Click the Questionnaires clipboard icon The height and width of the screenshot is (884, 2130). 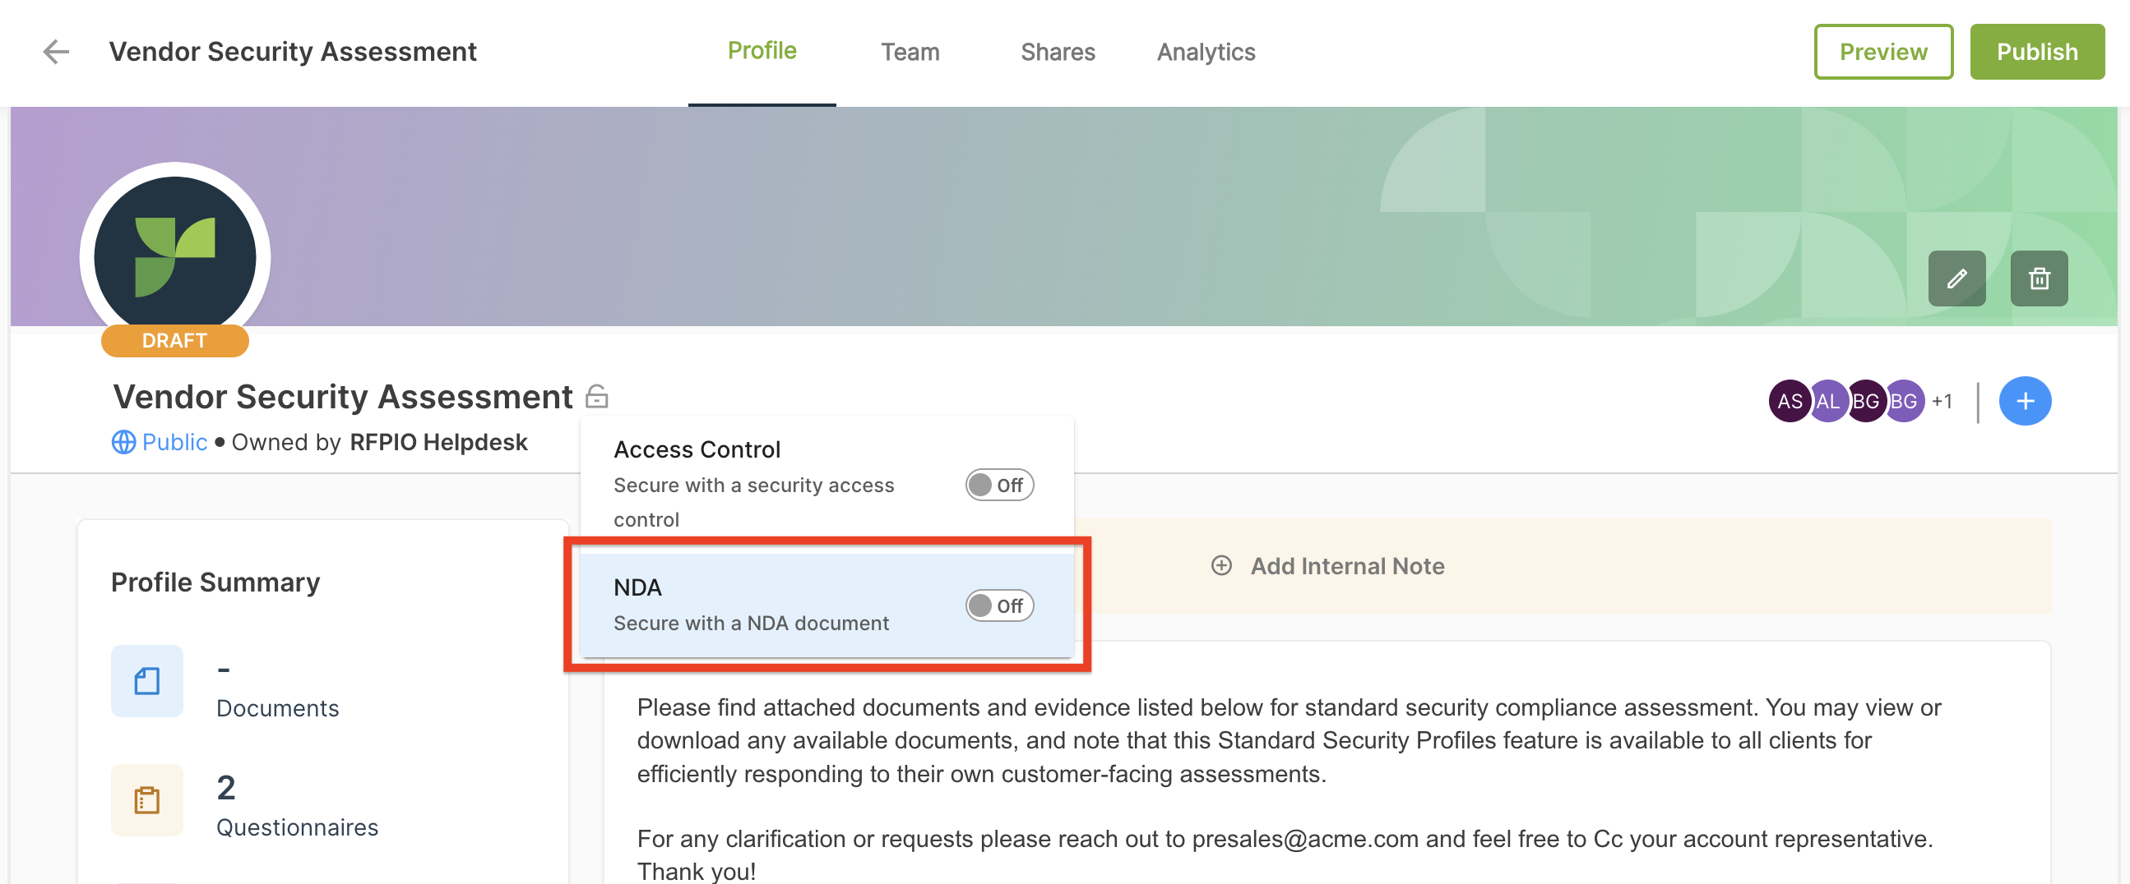[x=147, y=799]
